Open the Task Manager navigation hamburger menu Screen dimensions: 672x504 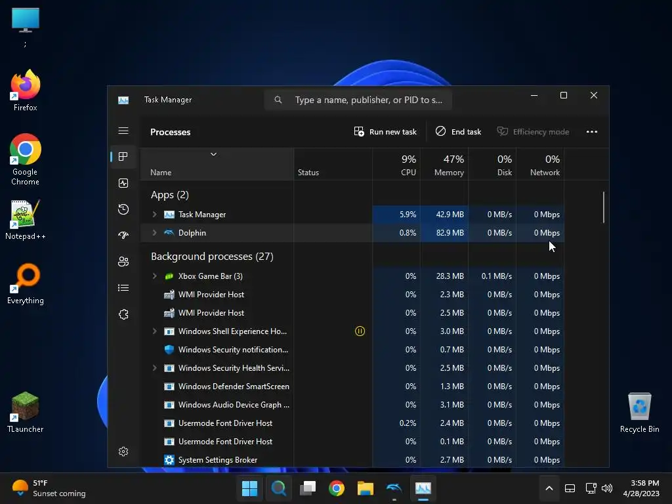pyautogui.click(x=123, y=131)
